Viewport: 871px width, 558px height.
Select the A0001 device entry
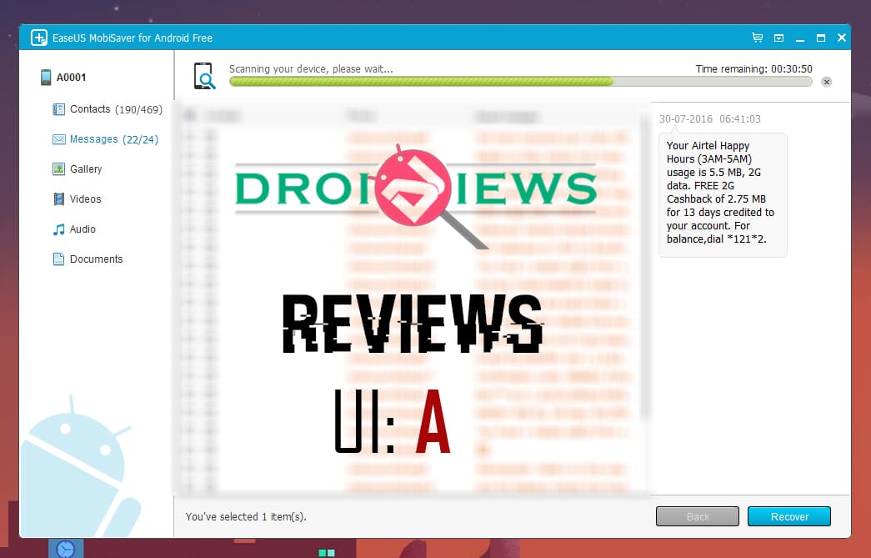coord(63,78)
